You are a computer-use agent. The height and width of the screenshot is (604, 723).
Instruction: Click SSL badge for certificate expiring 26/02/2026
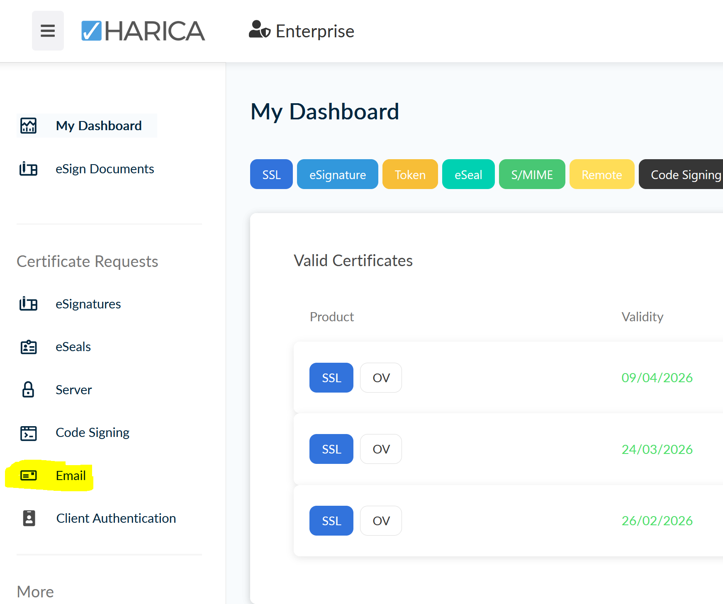pos(331,521)
